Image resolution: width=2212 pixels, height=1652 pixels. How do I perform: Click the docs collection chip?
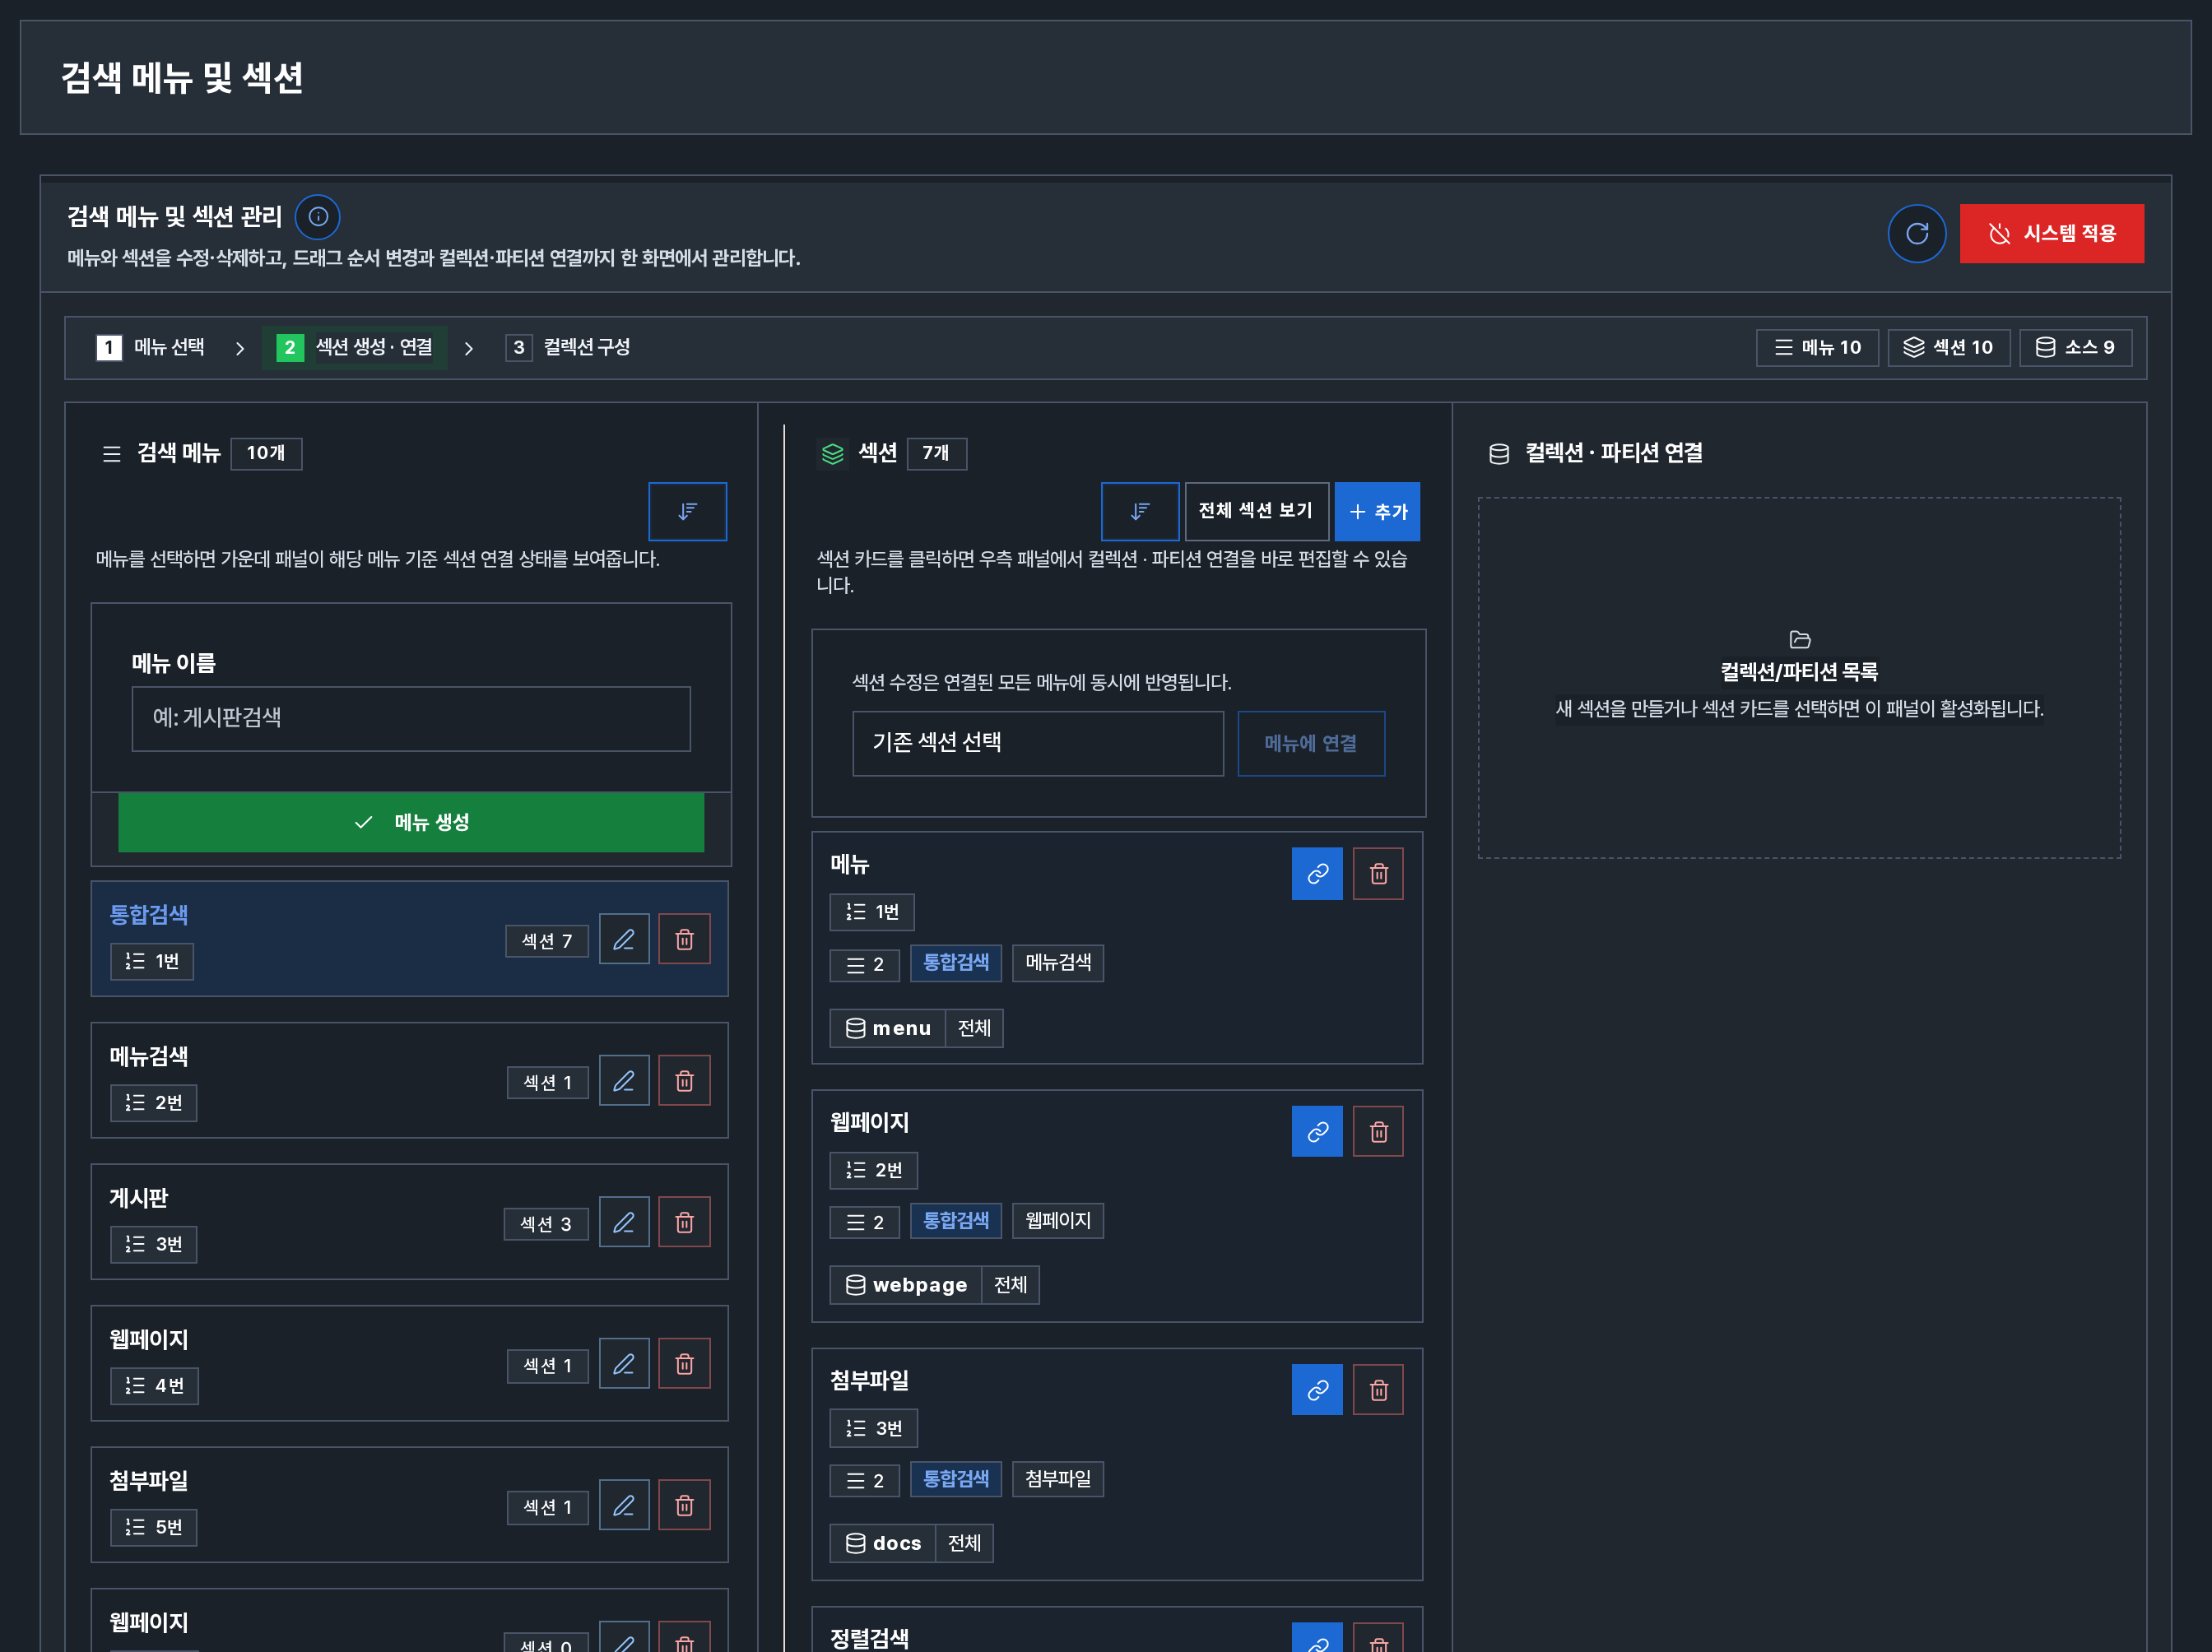click(911, 1543)
